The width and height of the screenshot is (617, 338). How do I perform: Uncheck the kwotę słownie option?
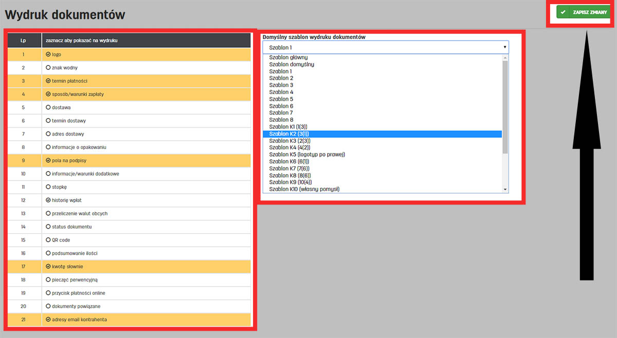point(48,267)
